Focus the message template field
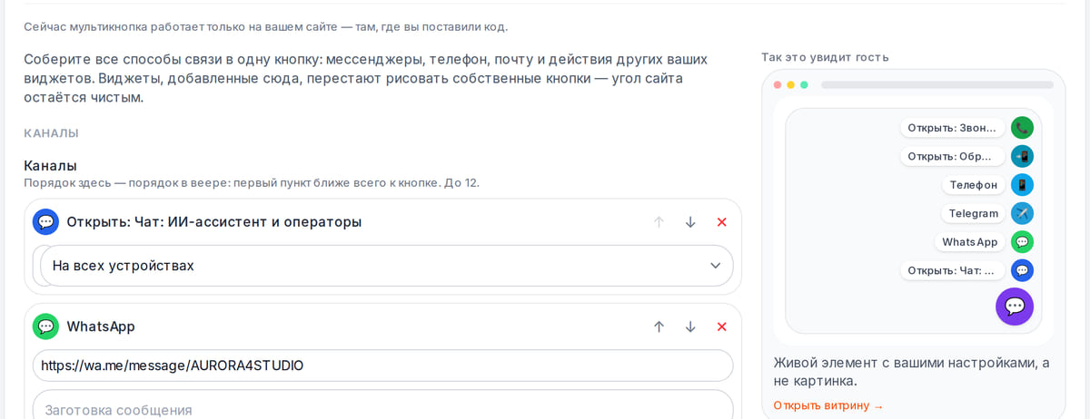 point(382,404)
